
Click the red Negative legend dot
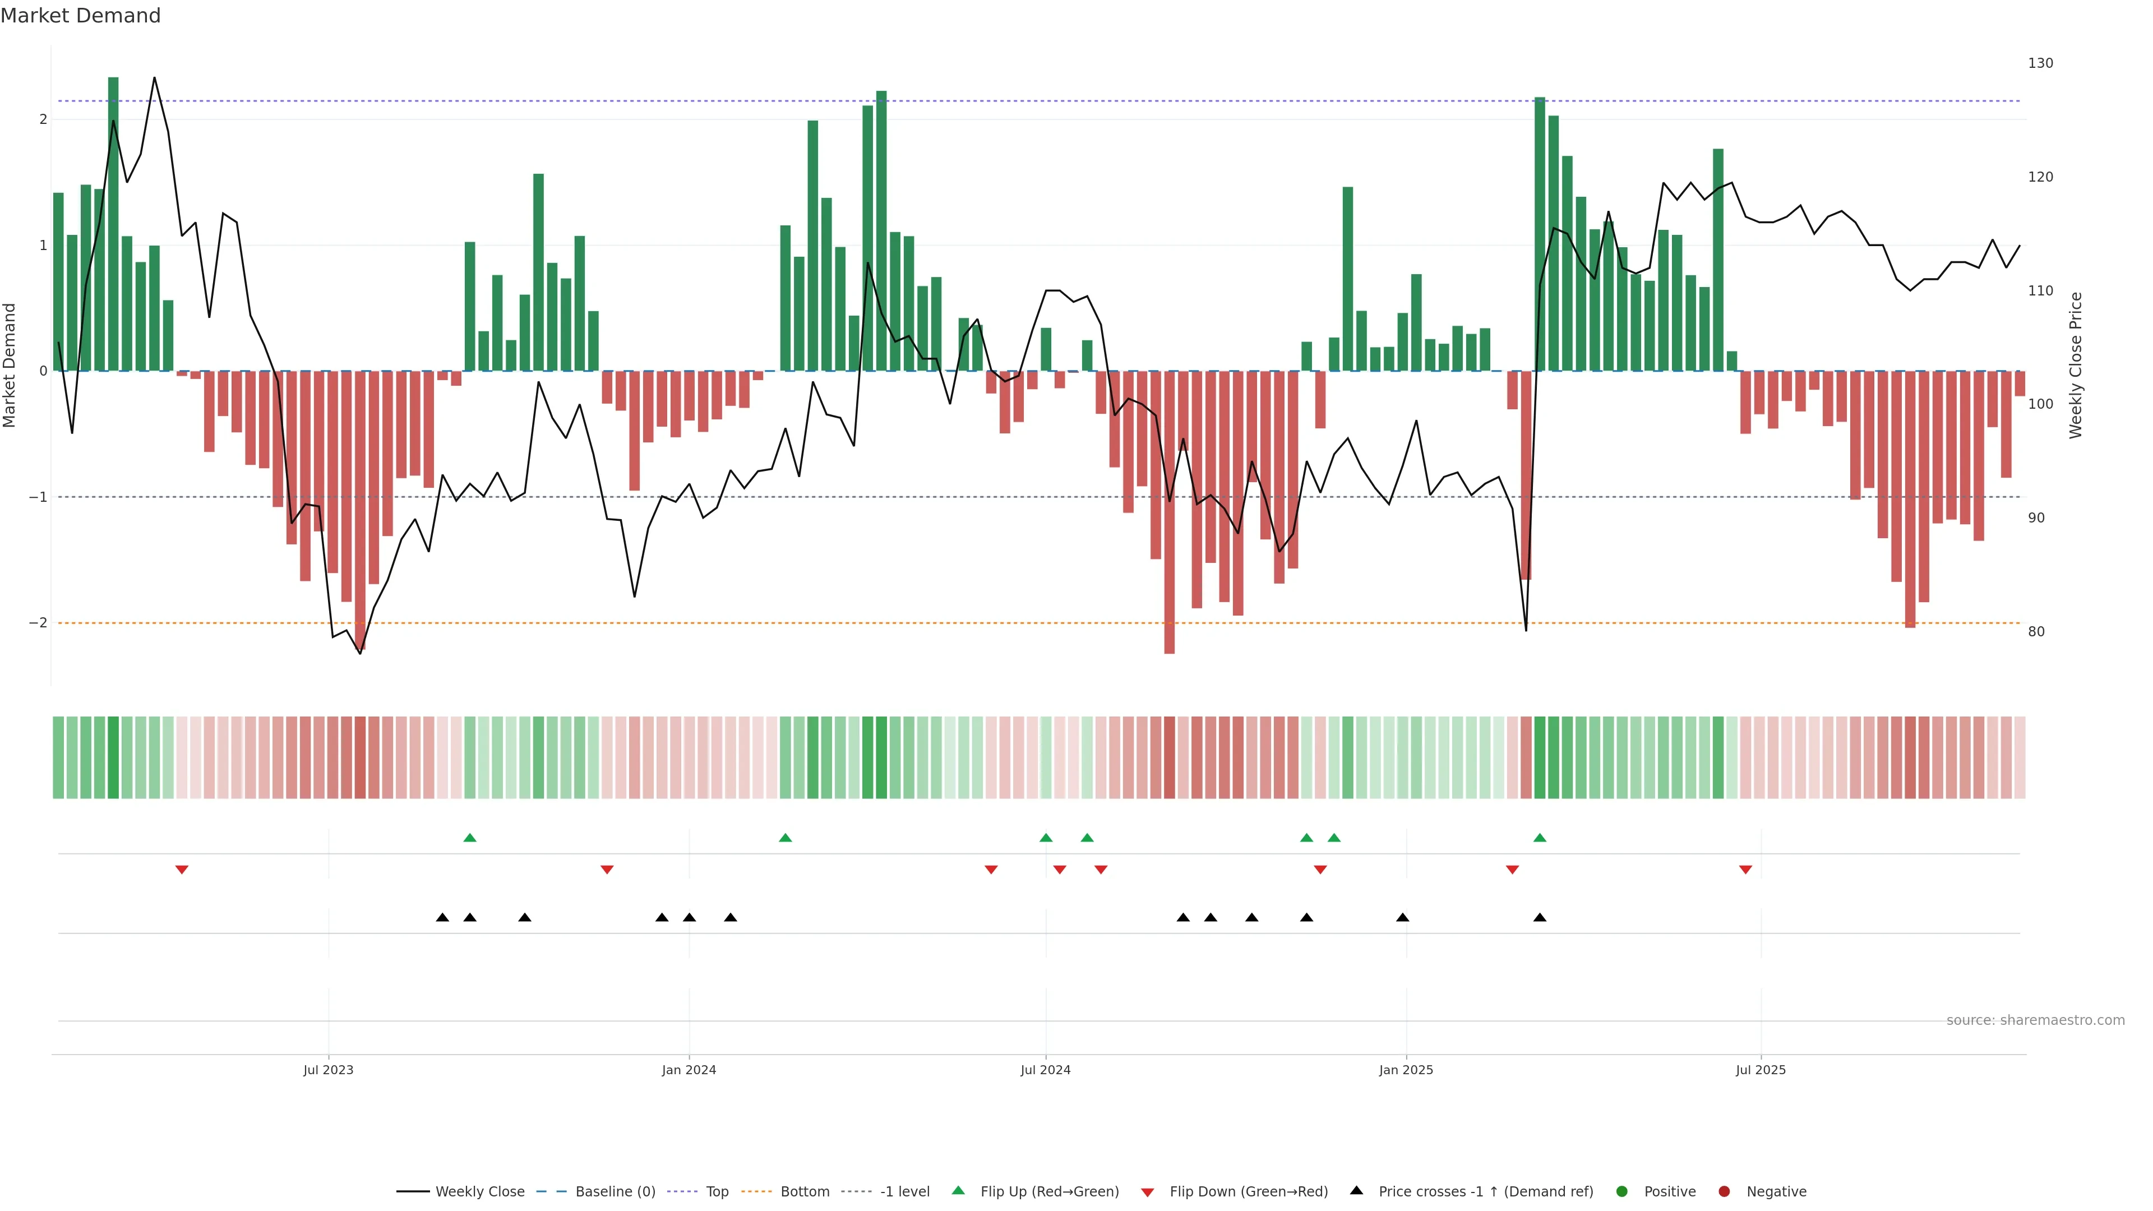pyautogui.click(x=1724, y=1192)
